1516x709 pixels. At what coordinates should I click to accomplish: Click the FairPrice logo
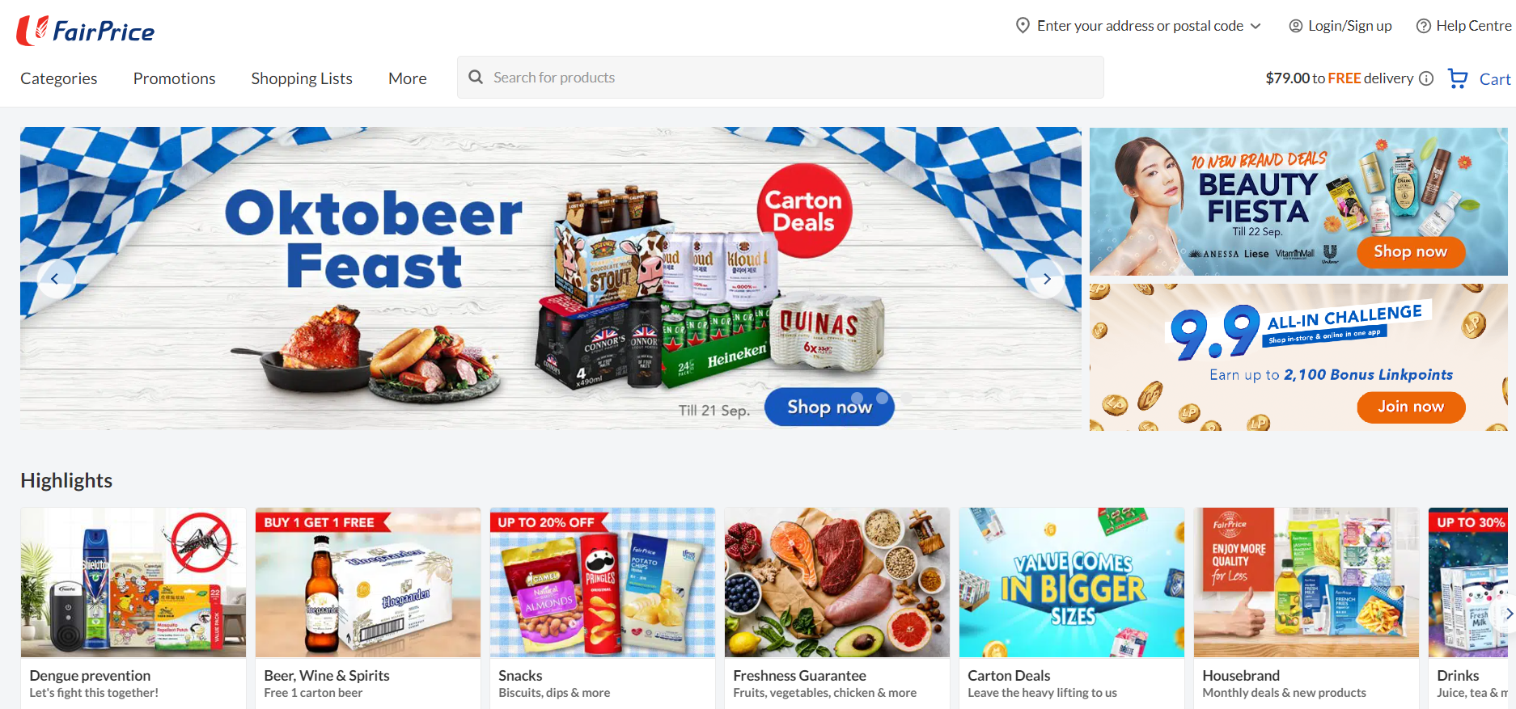(86, 31)
